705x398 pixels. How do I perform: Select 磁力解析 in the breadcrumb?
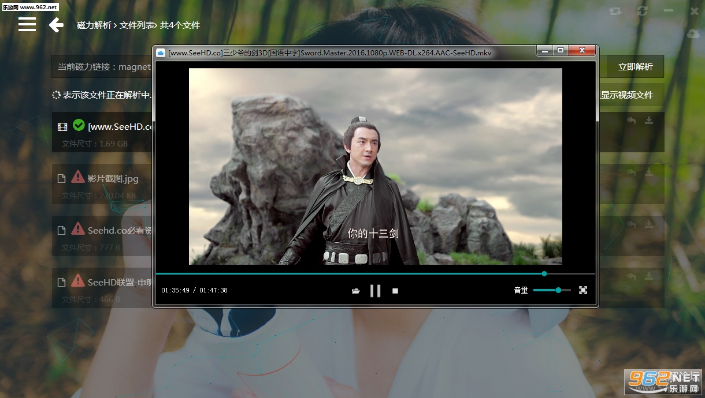point(94,25)
